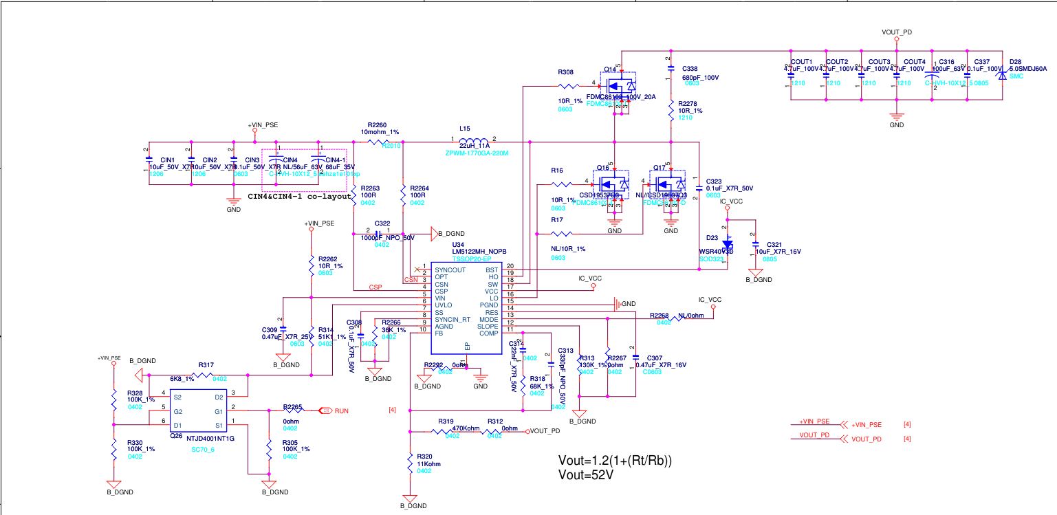Click the 'Vout=1.2(1+(Rt/Rb))' formula text
This screenshot has width=1057, height=515.
[x=615, y=460]
